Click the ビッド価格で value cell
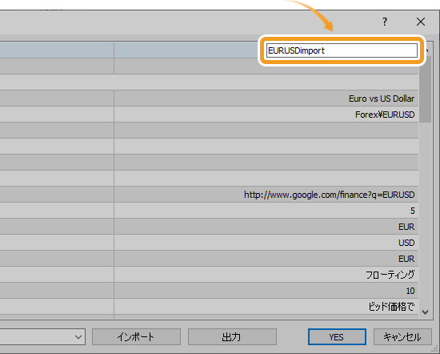440x354 pixels. (266, 307)
